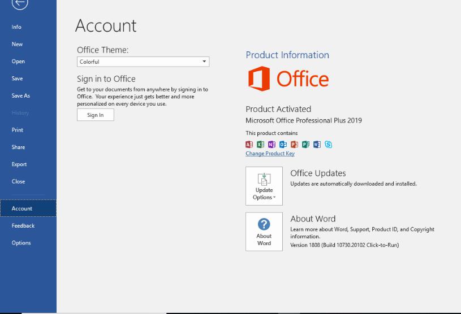
Task: Click the Product Information heading
Action: [287, 55]
